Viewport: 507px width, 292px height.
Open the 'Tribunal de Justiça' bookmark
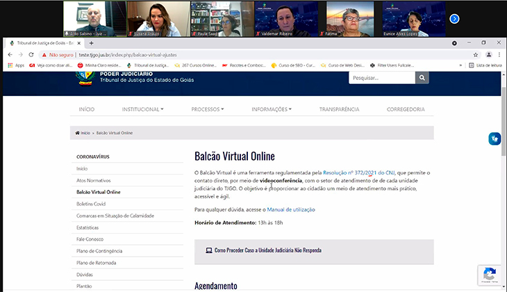pos(148,65)
